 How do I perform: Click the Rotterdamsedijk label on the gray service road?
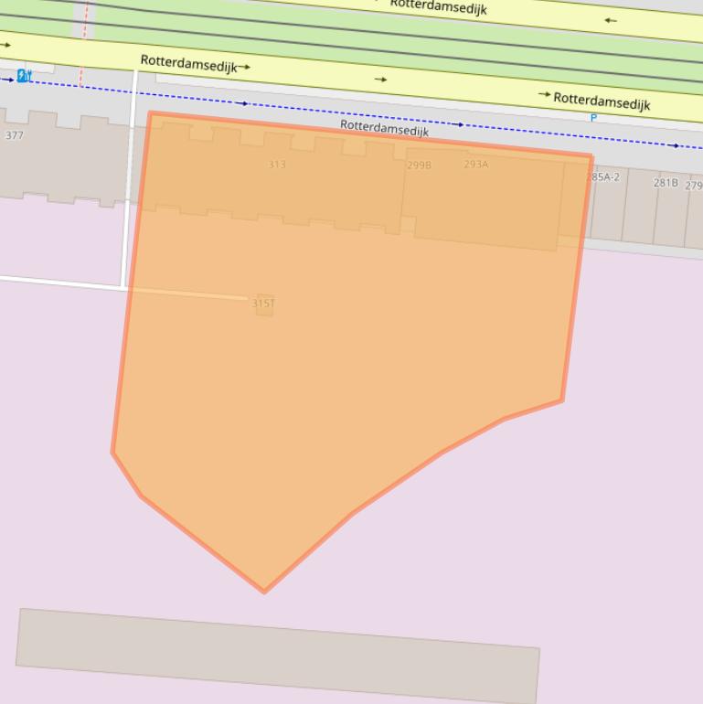pos(384,129)
